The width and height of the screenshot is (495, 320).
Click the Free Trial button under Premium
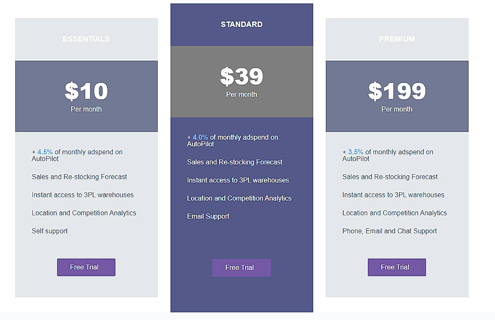(x=397, y=267)
